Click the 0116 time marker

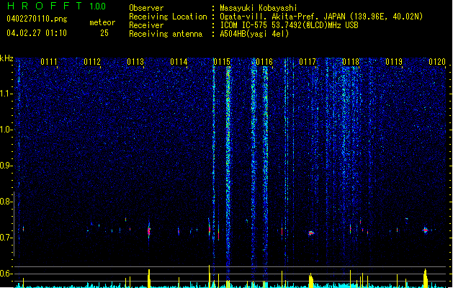pyautogui.click(x=264, y=61)
